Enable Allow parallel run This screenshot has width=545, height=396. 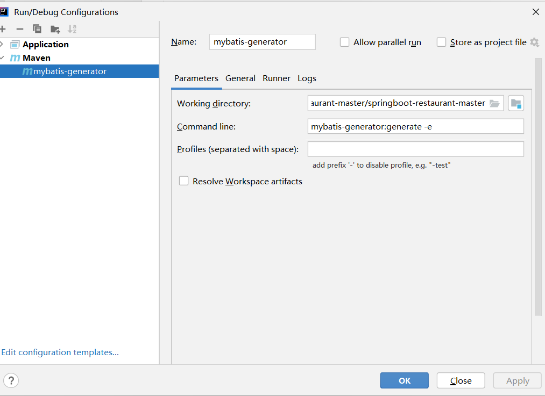pyautogui.click(x=344, y=42)
